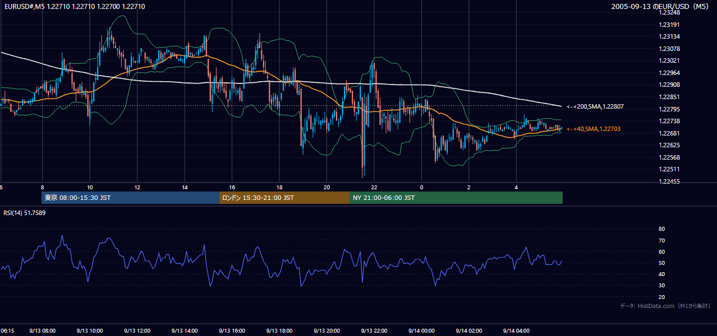Click the 9/13 12:00 time axis label
This screenshot has height=336, width=717.
coord(137,331)
